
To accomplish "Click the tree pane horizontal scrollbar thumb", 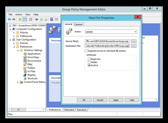I will tap(18, 110).
